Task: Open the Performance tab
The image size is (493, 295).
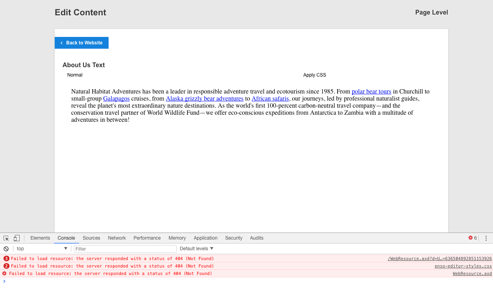Action: pos(147,238)
